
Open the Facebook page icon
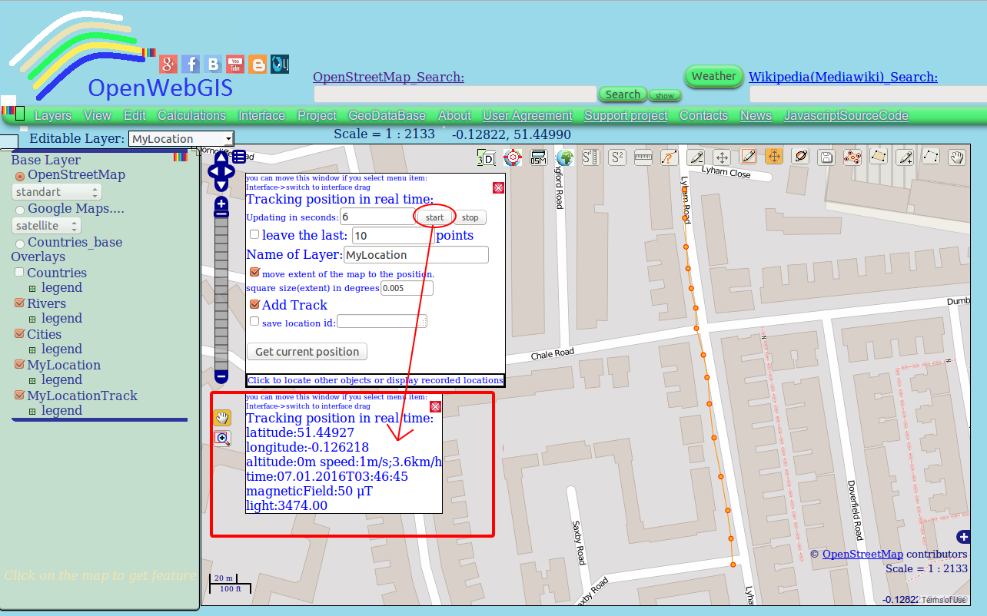(191, 65)
